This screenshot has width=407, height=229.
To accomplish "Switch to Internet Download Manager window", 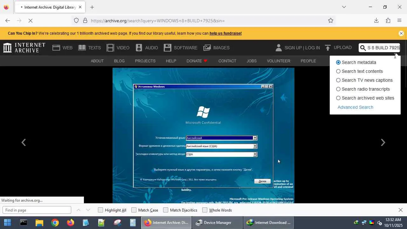I will click(x=269, y=223).
